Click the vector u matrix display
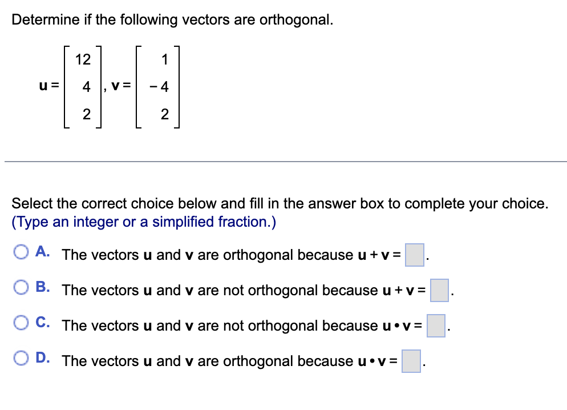The image size is (567, 410). tap(83, 87)
